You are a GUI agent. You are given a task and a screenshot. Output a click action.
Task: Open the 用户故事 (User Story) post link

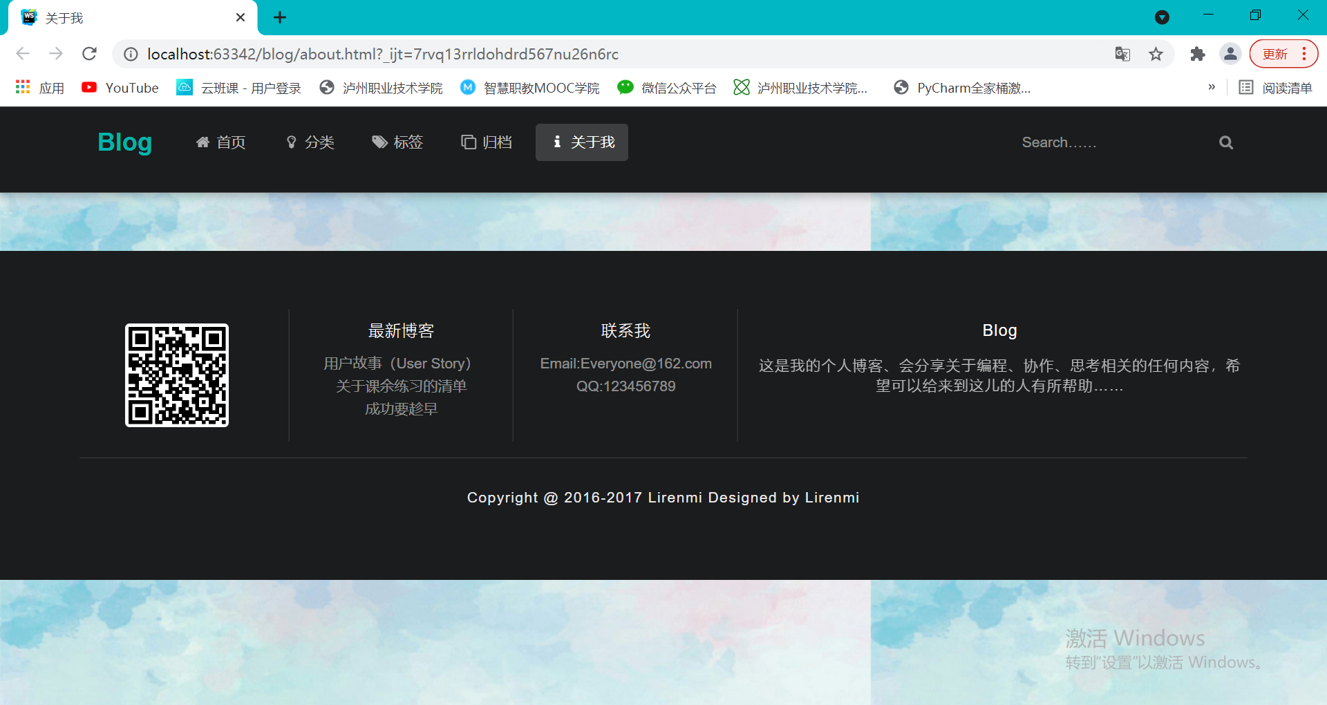(x=397, y=363)
